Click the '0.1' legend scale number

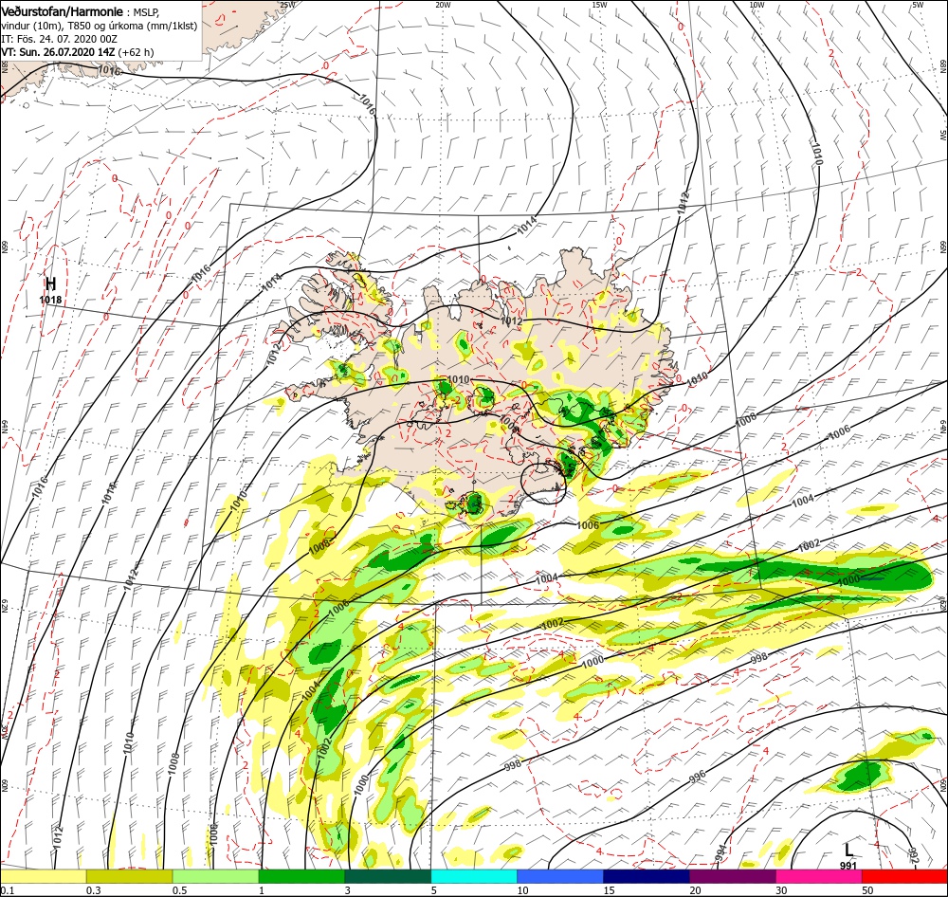pyautogui.click(x=8, y=890)
